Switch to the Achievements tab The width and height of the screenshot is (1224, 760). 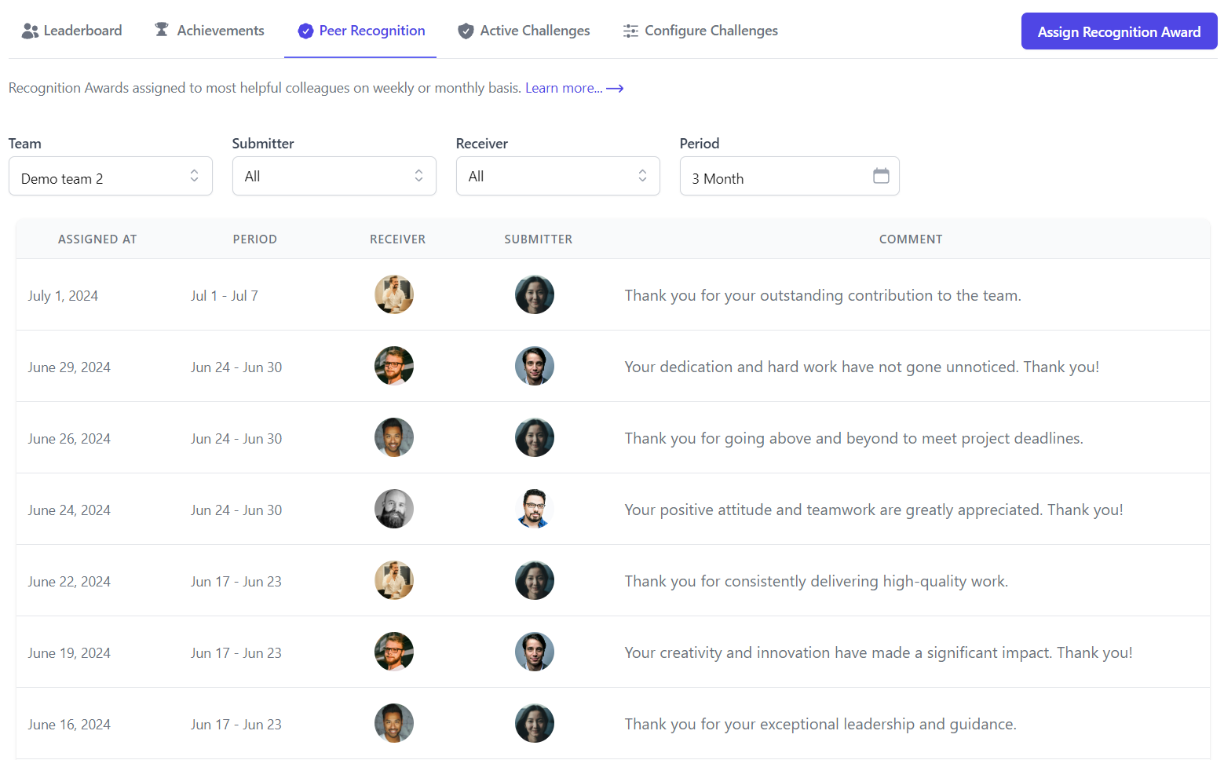[x=210, y=31]
